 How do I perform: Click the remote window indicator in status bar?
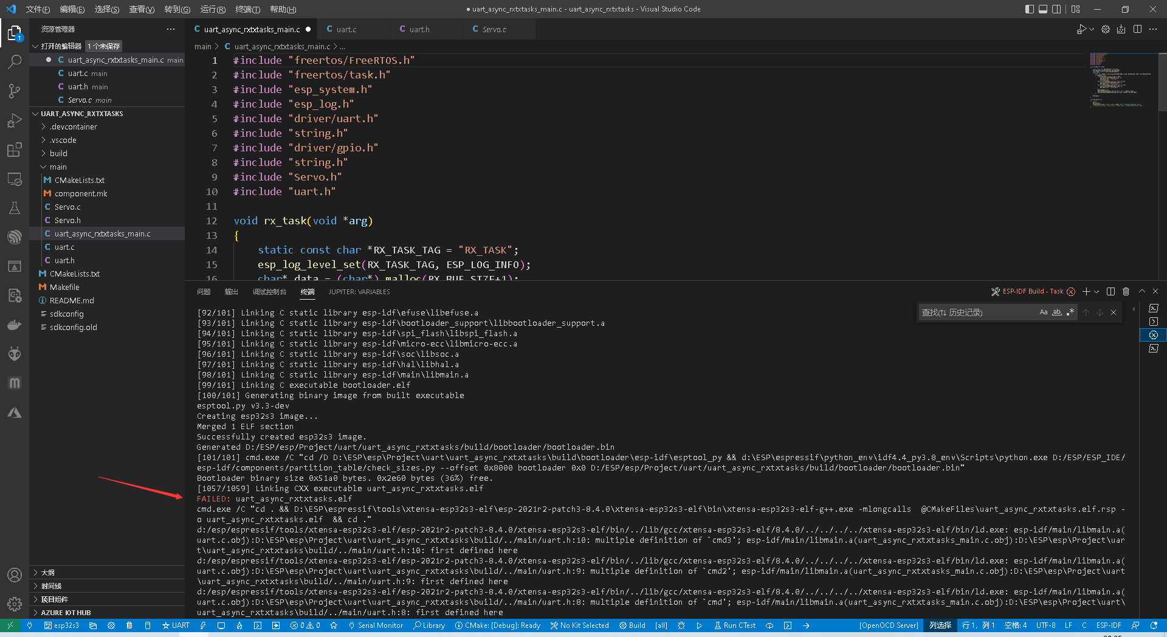tap(10, 625)
